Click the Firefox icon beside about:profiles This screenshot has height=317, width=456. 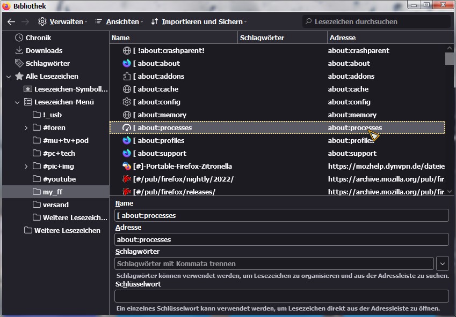127,140
